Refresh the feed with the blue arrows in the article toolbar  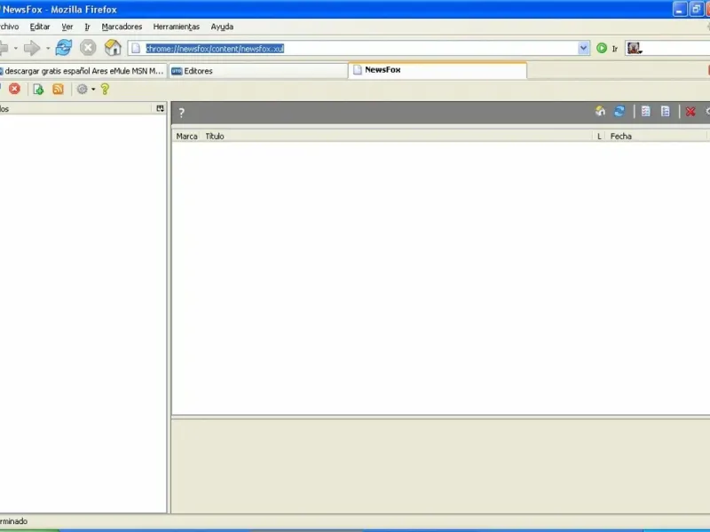[619, 112]
